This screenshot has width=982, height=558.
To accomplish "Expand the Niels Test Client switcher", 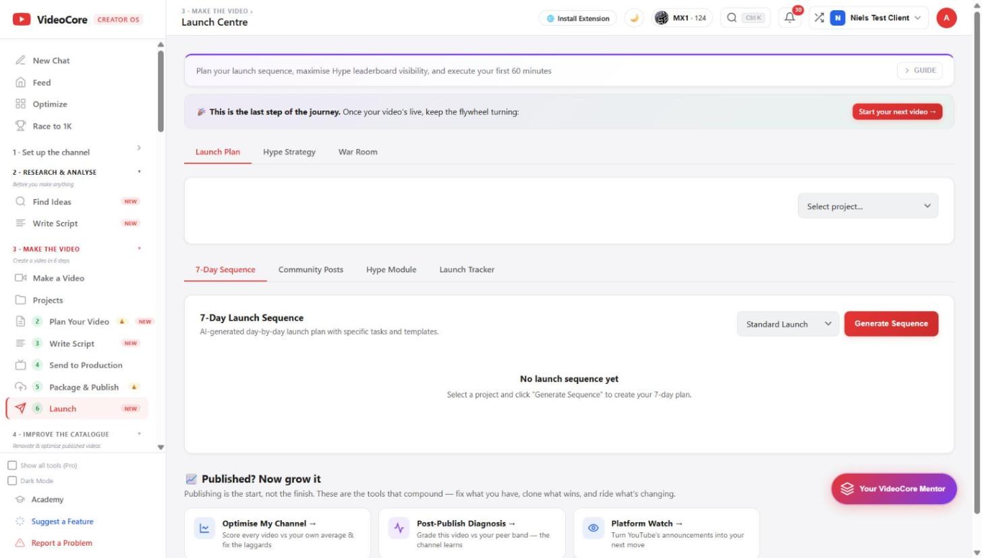I will coord(869,18).
